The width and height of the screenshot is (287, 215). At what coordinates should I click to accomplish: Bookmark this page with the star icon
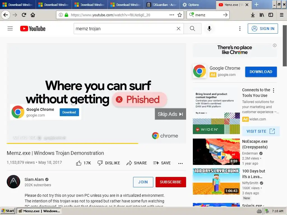pos(180,15)
